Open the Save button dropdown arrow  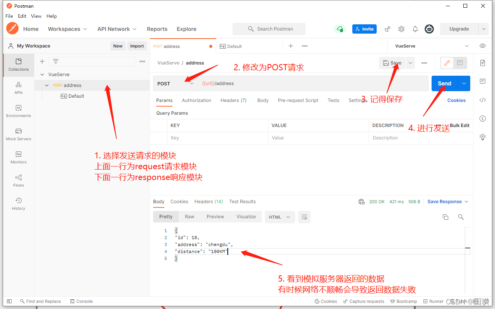point(410,63)
